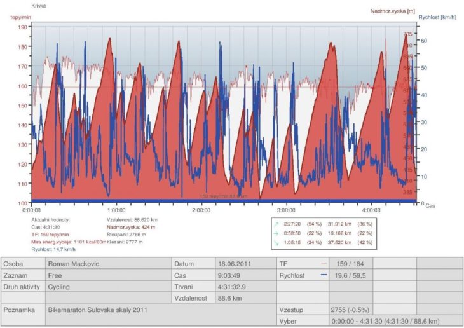Click the 4:00:00 time axis marker

[371, 209]
